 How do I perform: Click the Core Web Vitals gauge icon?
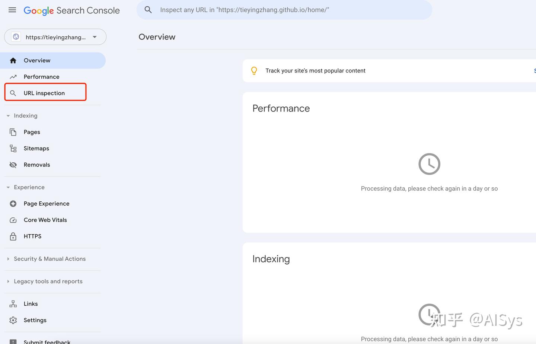pyautogui.click(x=13, y=220)
